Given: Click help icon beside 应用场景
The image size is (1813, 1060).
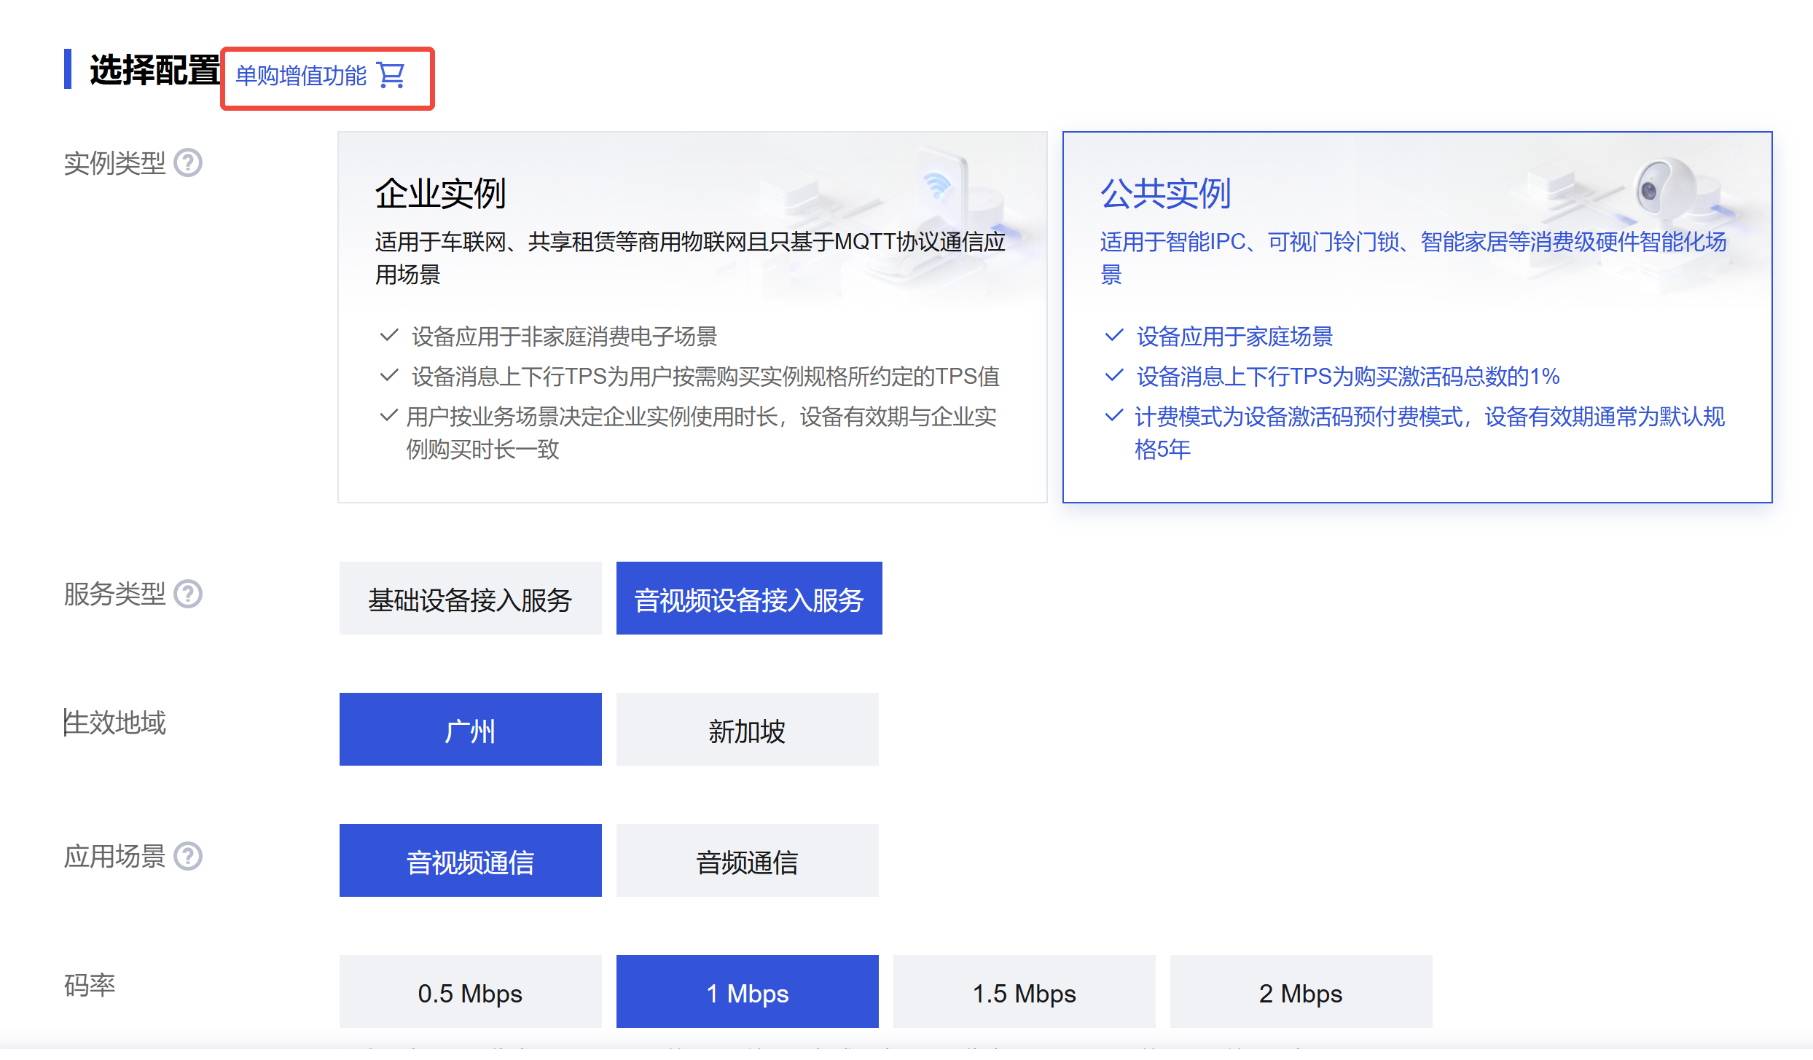Looking at the screenshot, I should (189, 856).
